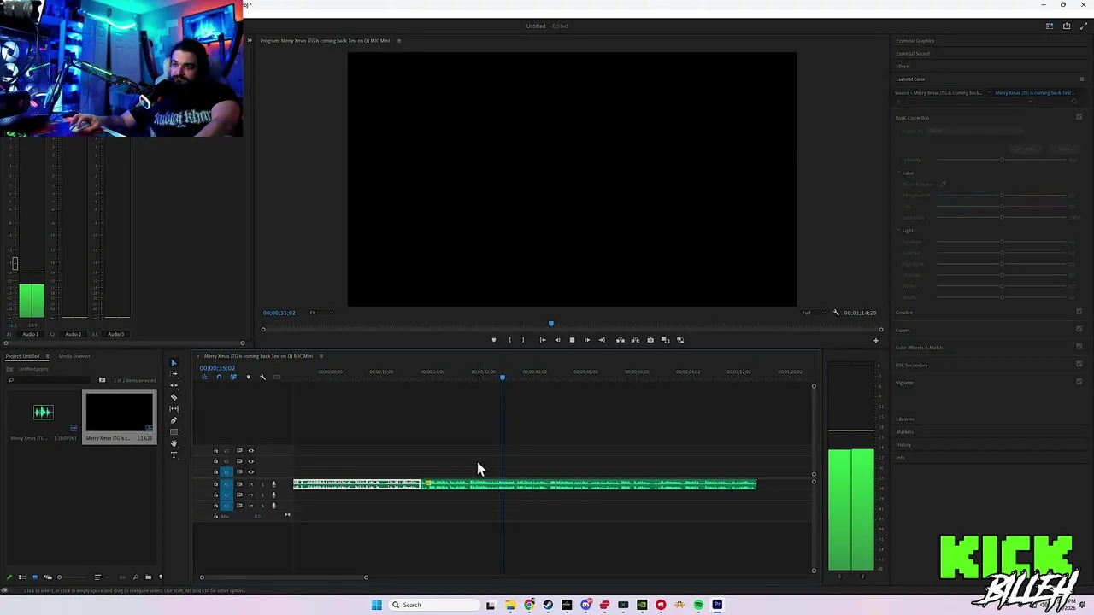Adjust the Temperature slider handle
Screen dimensions: 1094x615
tap(1002, 196)
